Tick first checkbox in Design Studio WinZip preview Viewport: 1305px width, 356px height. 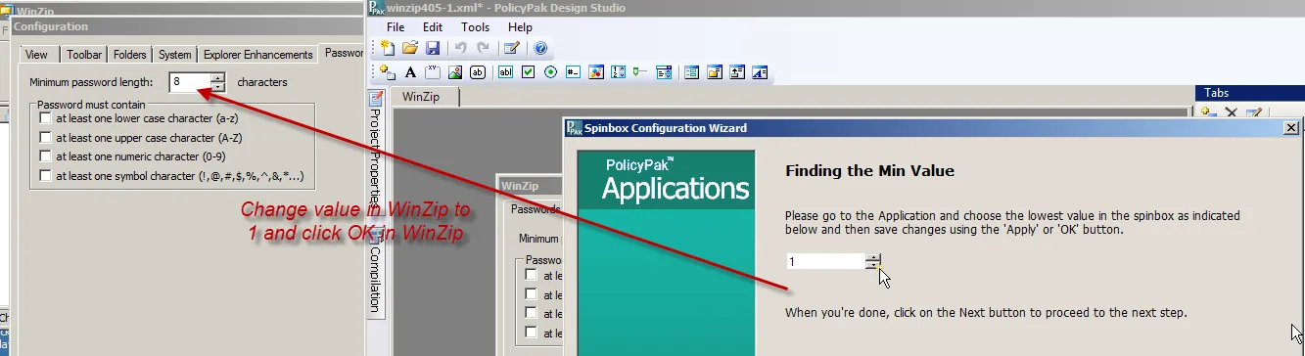click(x=532, y=275)
